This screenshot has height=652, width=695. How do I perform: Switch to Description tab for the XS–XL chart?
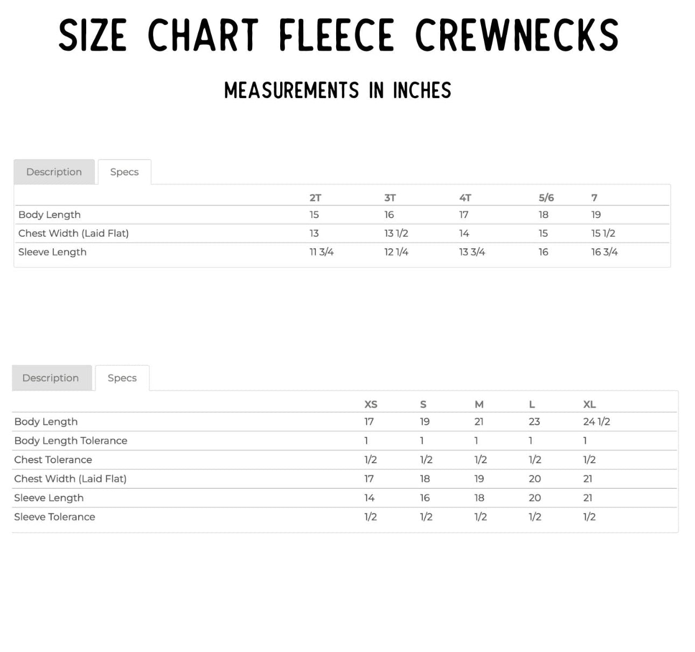51,378
